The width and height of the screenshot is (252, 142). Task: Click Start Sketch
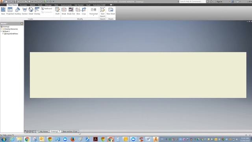point(102,12)
